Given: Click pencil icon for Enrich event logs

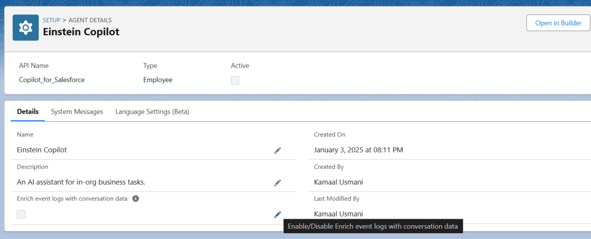Looking at the screenshot, I should tap(277, 215).
